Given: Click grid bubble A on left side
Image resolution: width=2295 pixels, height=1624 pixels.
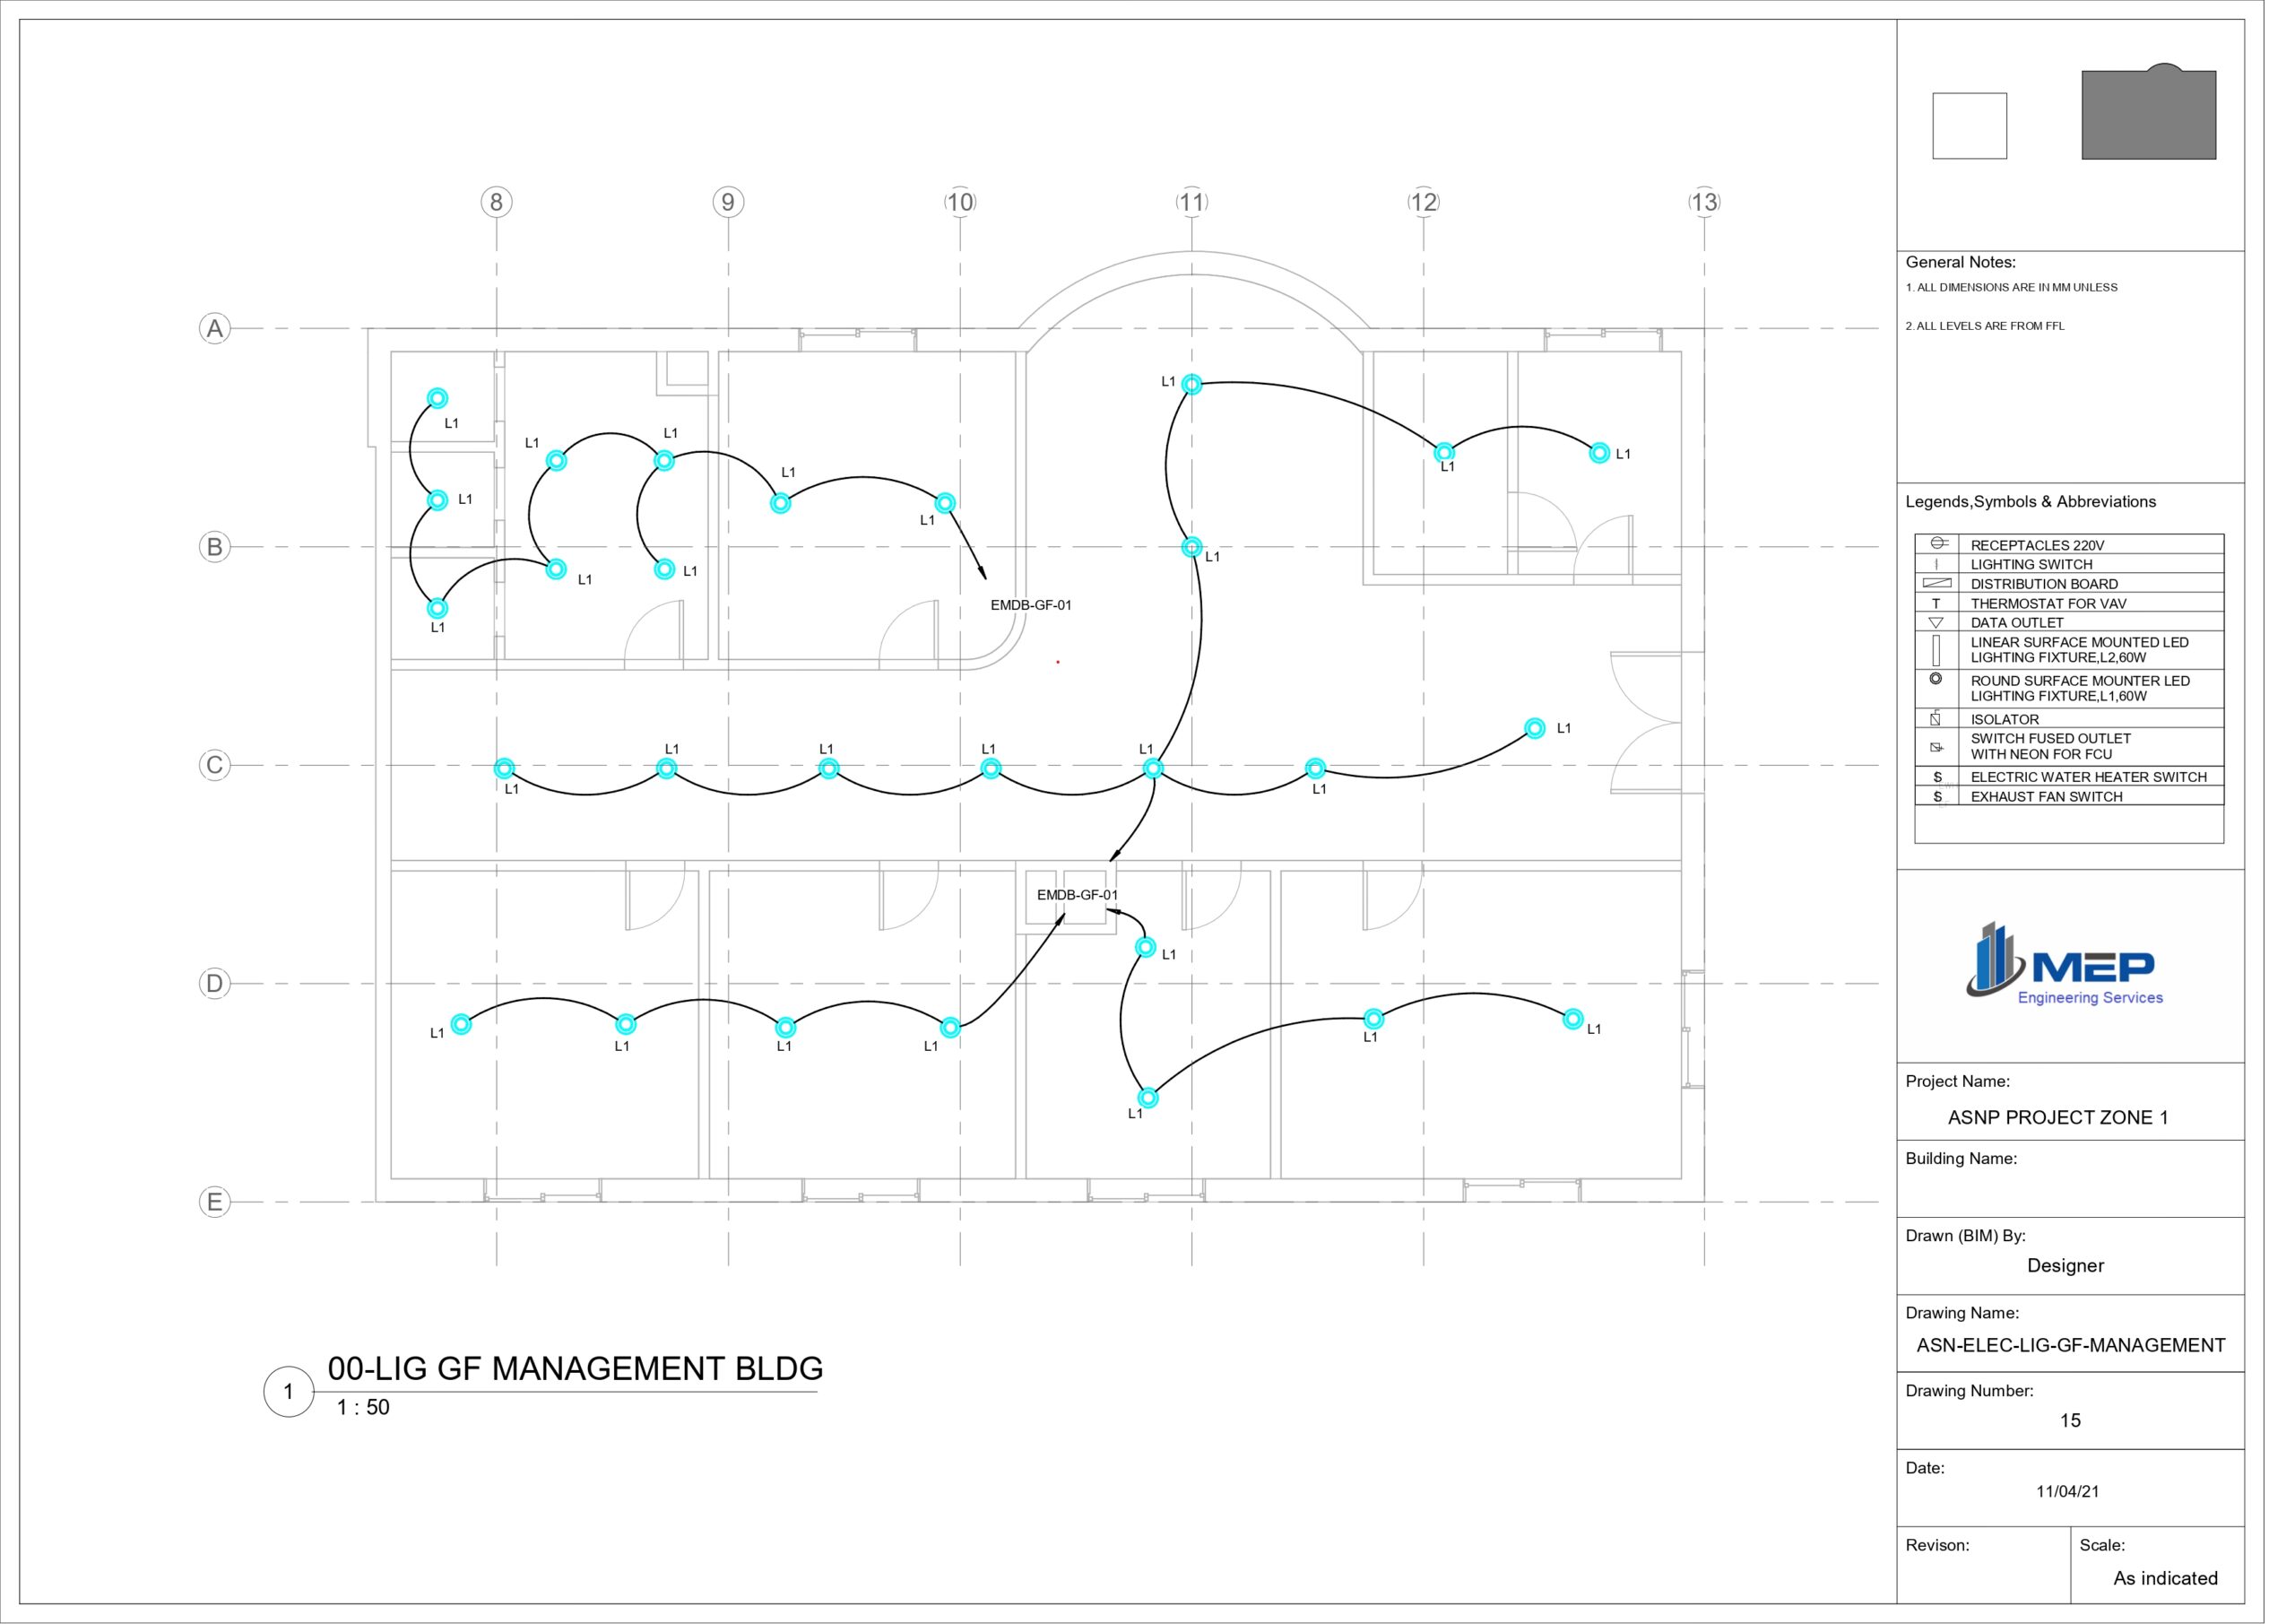Looking at the screenshot, I should 215,328.
